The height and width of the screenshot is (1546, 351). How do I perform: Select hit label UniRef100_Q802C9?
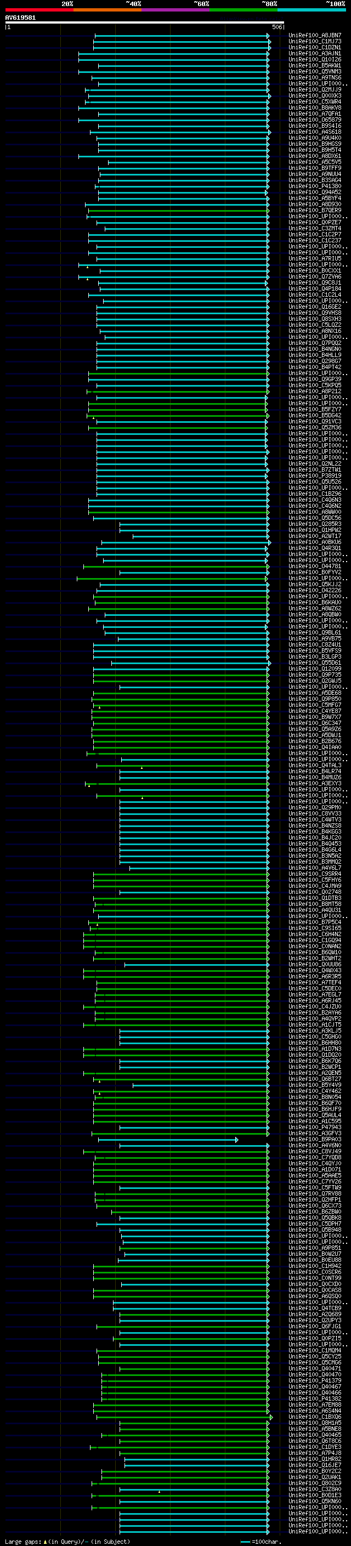click(x=315, y=1483)
